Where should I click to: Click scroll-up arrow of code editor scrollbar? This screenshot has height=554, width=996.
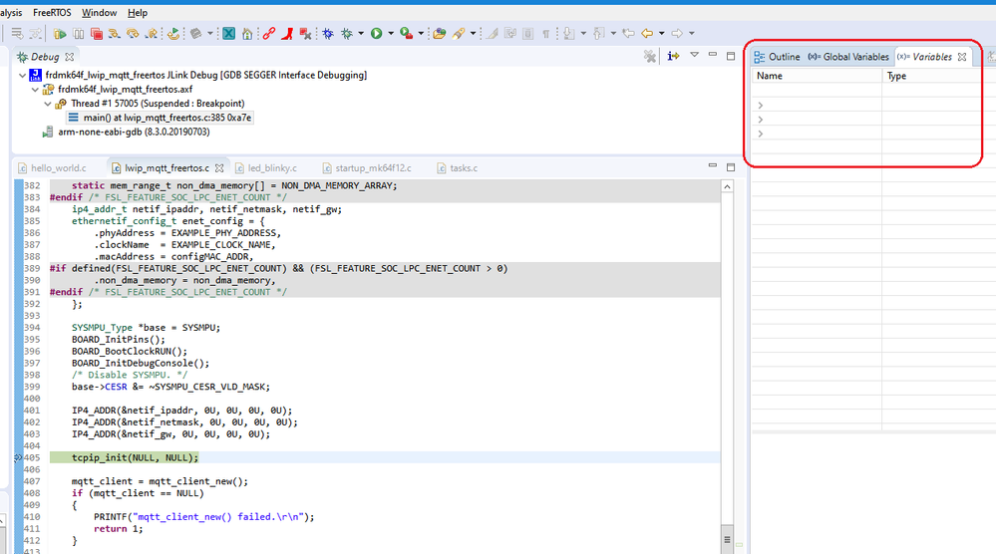(x=727, y=186)
